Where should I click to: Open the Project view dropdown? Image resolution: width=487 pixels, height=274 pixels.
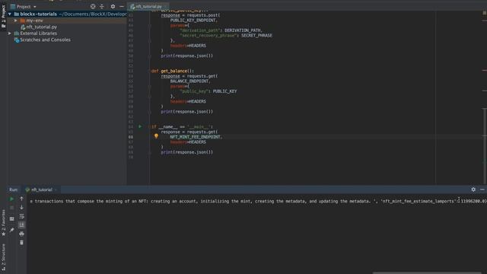[x=24, y=7]
